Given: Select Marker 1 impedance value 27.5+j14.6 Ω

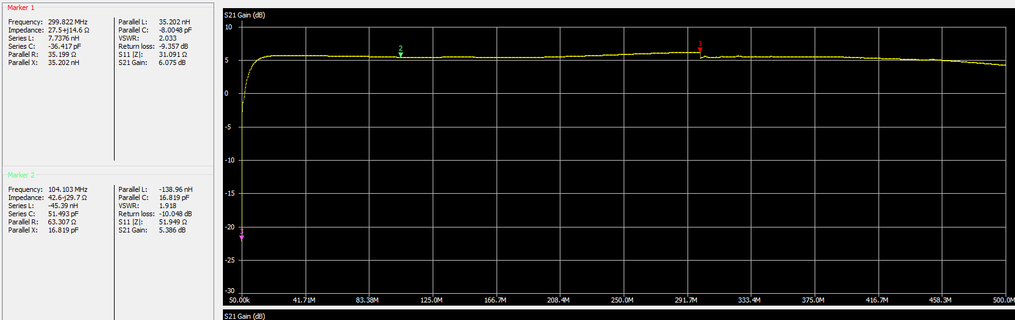Looking at the screenshot, I should (x=69, y=30).
